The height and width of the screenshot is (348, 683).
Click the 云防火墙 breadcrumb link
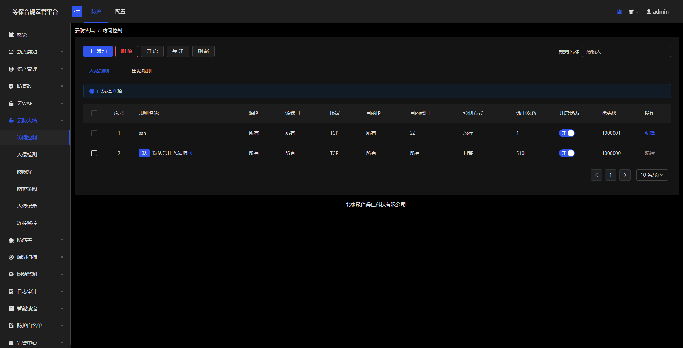point(85,31)
